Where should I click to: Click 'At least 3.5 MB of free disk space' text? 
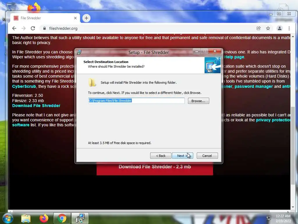click(x=120, y=143)
